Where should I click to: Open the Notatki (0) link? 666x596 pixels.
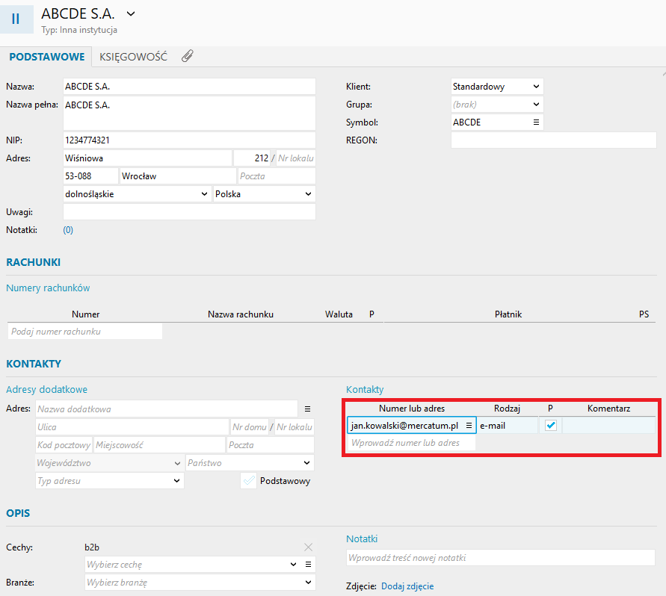pos(68,230)
